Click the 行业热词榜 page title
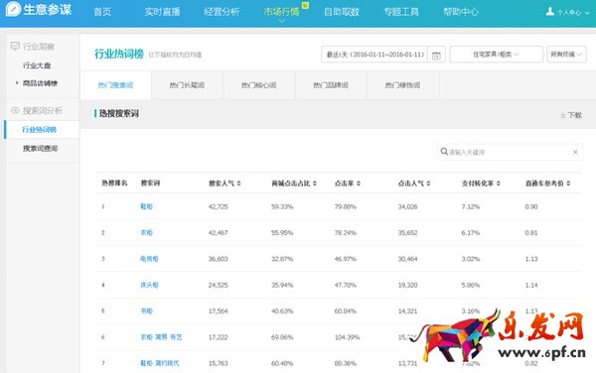This screenshot has width=596, height=373. (x=119, y=54)
